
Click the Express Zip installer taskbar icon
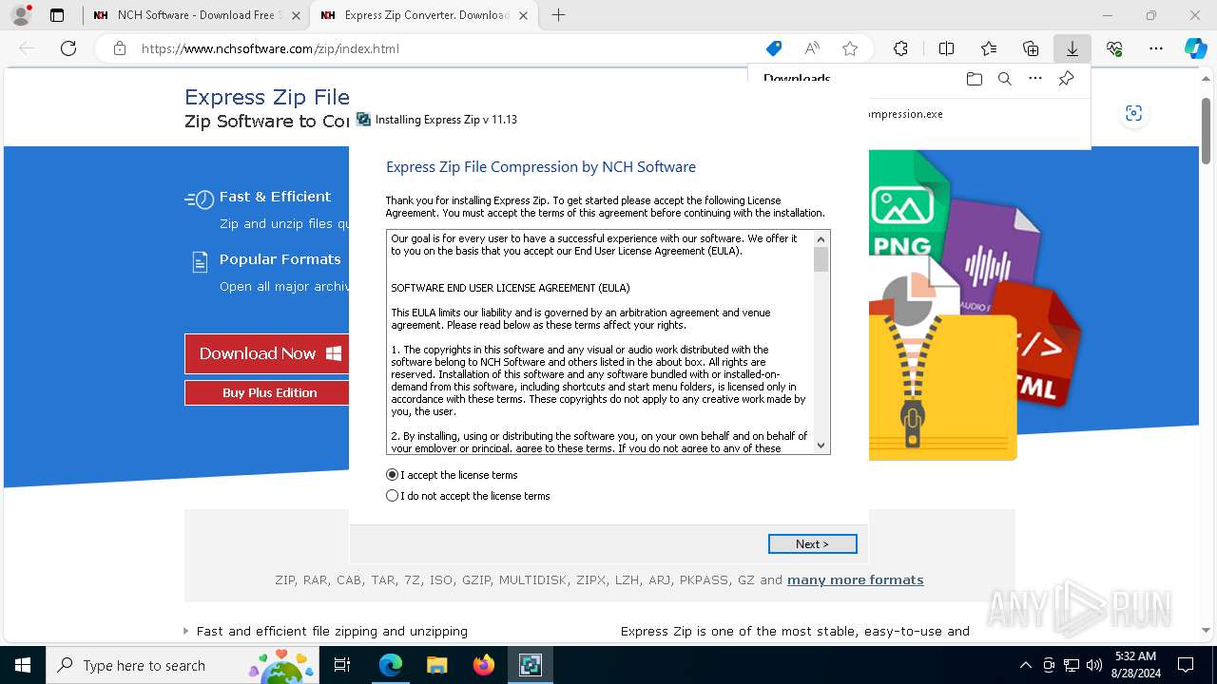coord(530,665)
